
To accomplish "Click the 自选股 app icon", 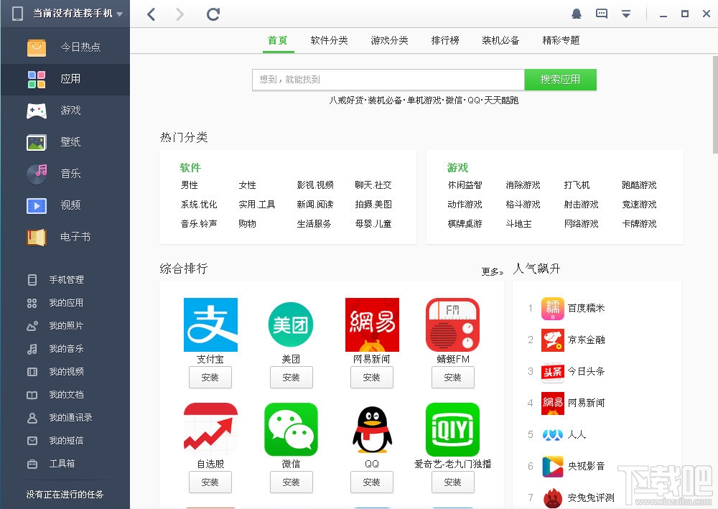I will (x=210, y=429).
